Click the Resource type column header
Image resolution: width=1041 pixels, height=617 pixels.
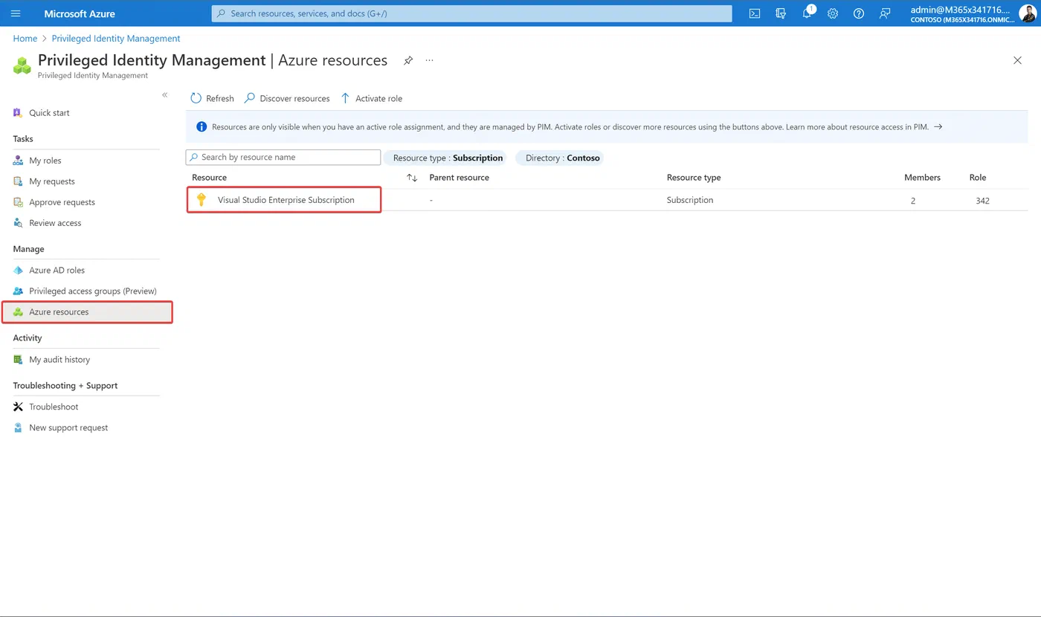pyautogui.click(x=694, y=178)
